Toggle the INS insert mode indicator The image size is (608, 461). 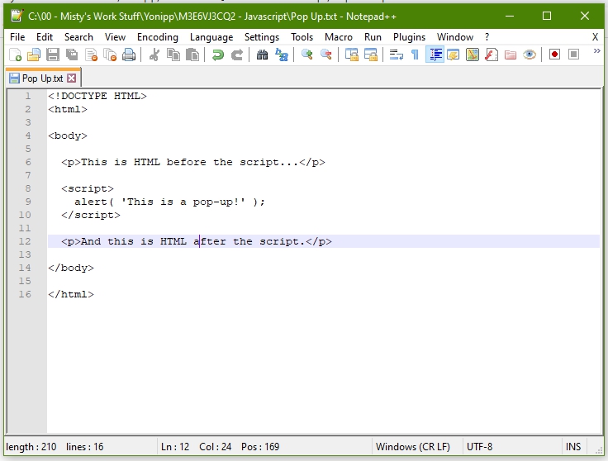[573, 447]
